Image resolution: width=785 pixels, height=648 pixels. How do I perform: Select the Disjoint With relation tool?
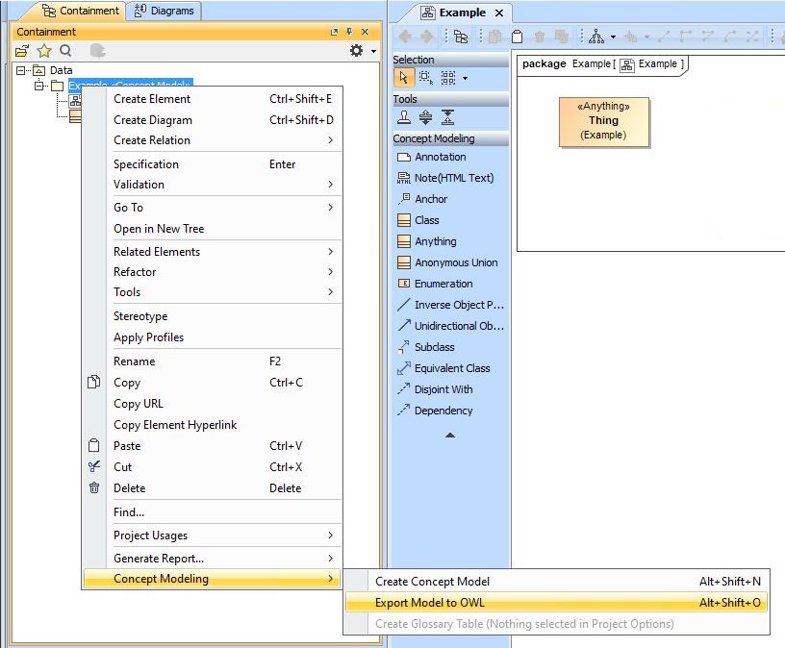[x=443, y=389]
